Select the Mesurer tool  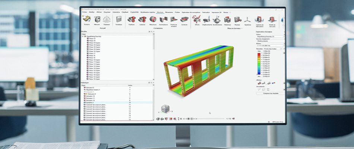pos(97,20)
